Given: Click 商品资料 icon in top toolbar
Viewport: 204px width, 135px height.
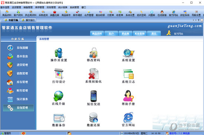Looking at the screenshot, I should [x=7, y=14].
